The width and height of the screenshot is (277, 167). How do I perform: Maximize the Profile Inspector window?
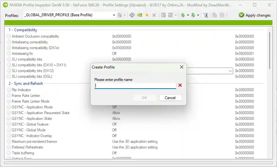point(255,5)
